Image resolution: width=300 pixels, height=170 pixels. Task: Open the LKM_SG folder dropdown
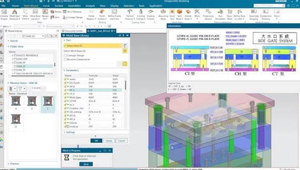pos(43,36)
